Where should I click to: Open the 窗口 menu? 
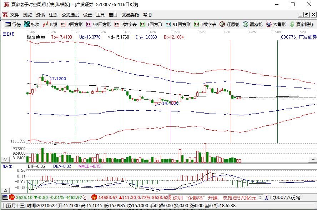point(113,15)
